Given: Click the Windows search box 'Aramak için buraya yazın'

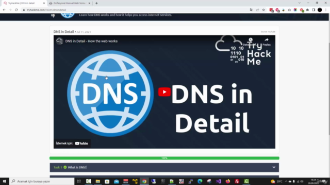Looking at the screenshot, I should [42, 181].
